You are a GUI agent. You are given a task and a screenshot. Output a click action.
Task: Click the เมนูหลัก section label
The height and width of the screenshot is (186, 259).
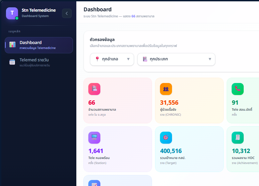tap(14, 31)
